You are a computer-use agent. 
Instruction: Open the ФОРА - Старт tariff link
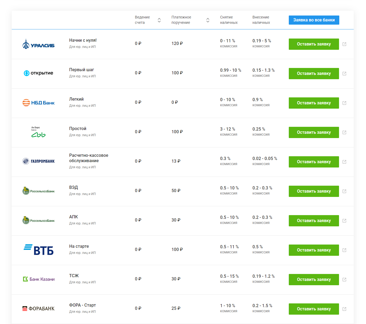(x=82, y=305)
